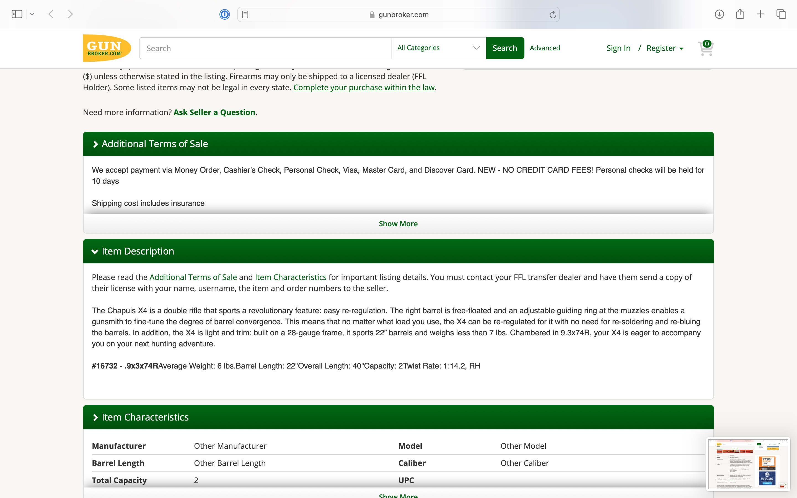Click the 'Other Caliber' value
This screenshot has height=498, width=797.
525,463
